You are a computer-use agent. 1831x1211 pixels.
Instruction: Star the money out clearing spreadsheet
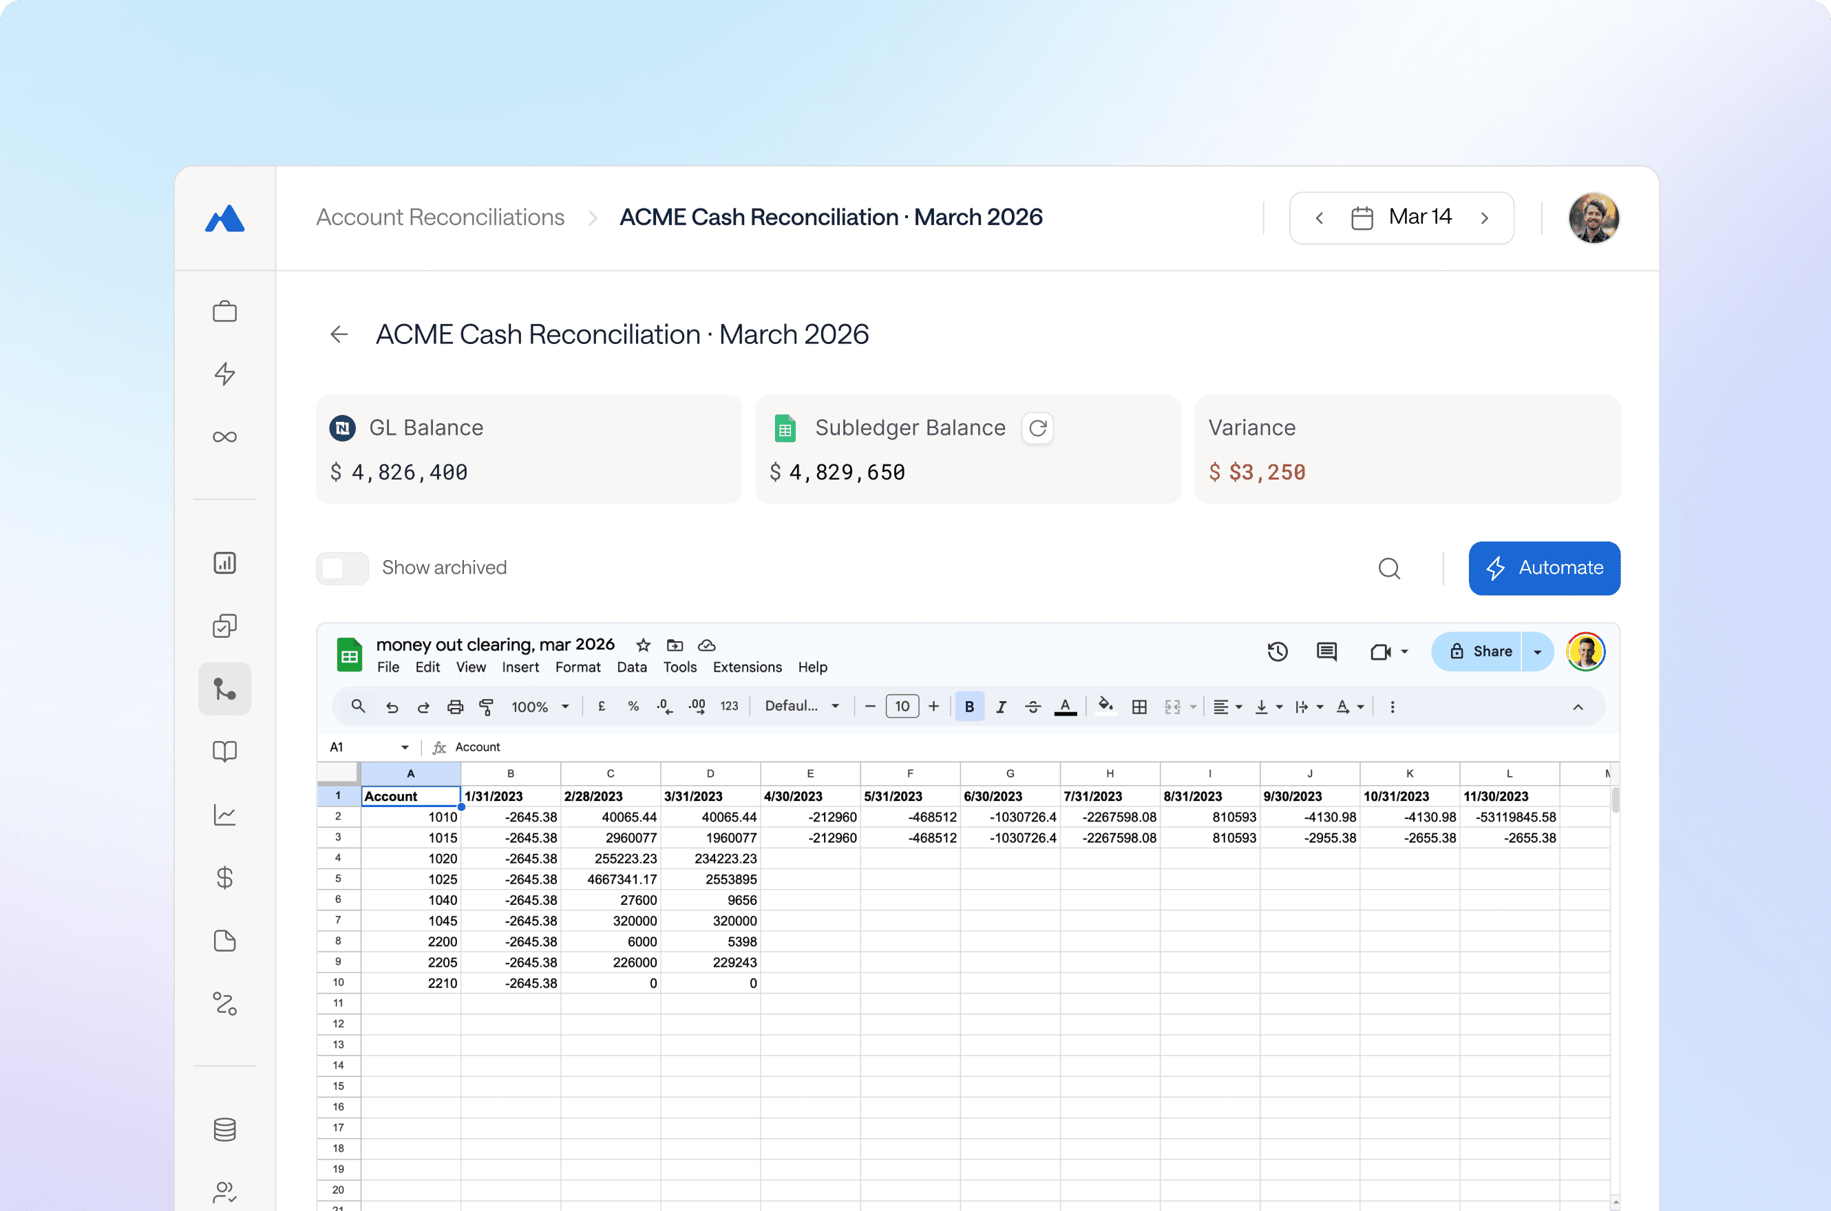pos(643,645)
